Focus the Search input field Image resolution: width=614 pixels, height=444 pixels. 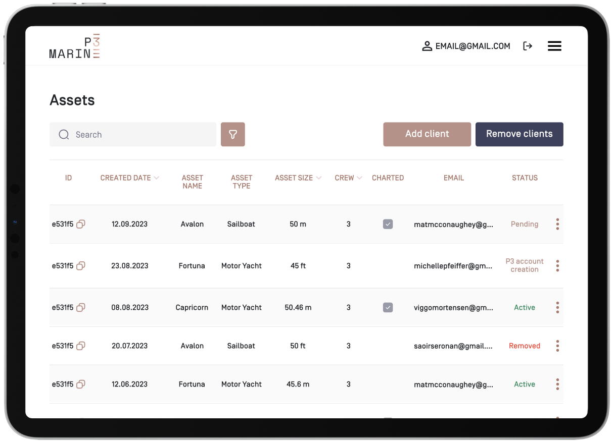(x=141, y=134)
